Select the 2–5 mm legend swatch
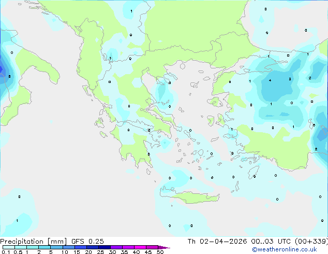The width and height of the screenshot is (328, 254). 44,247
